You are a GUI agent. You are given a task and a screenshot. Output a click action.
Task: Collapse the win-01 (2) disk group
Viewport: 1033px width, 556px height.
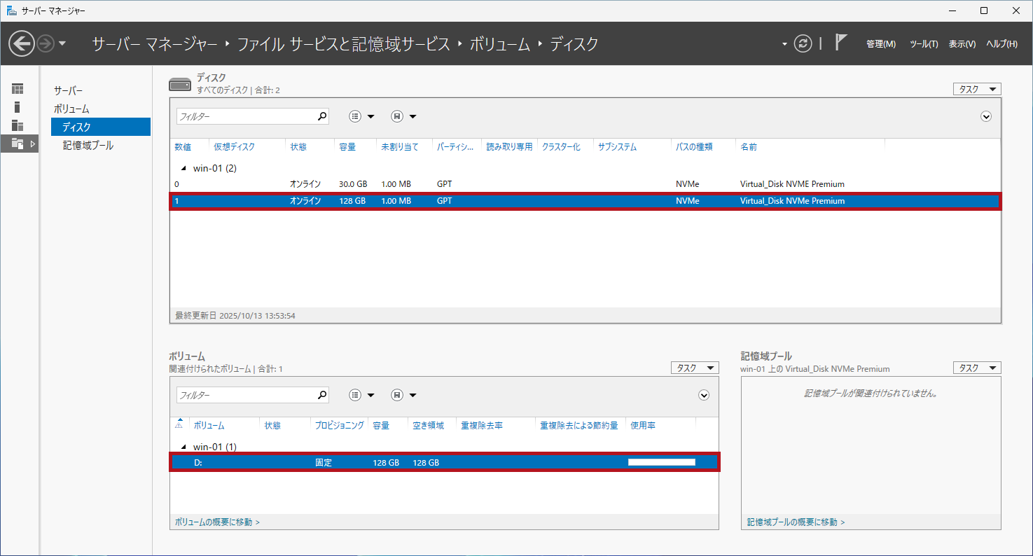click(x=184, y=168)
